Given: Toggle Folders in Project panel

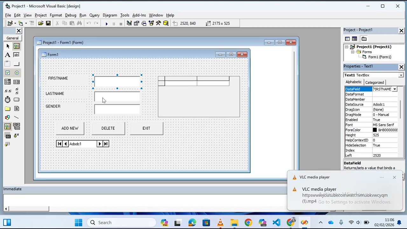Looking at the screenshot, I should [x=364, y=39].
